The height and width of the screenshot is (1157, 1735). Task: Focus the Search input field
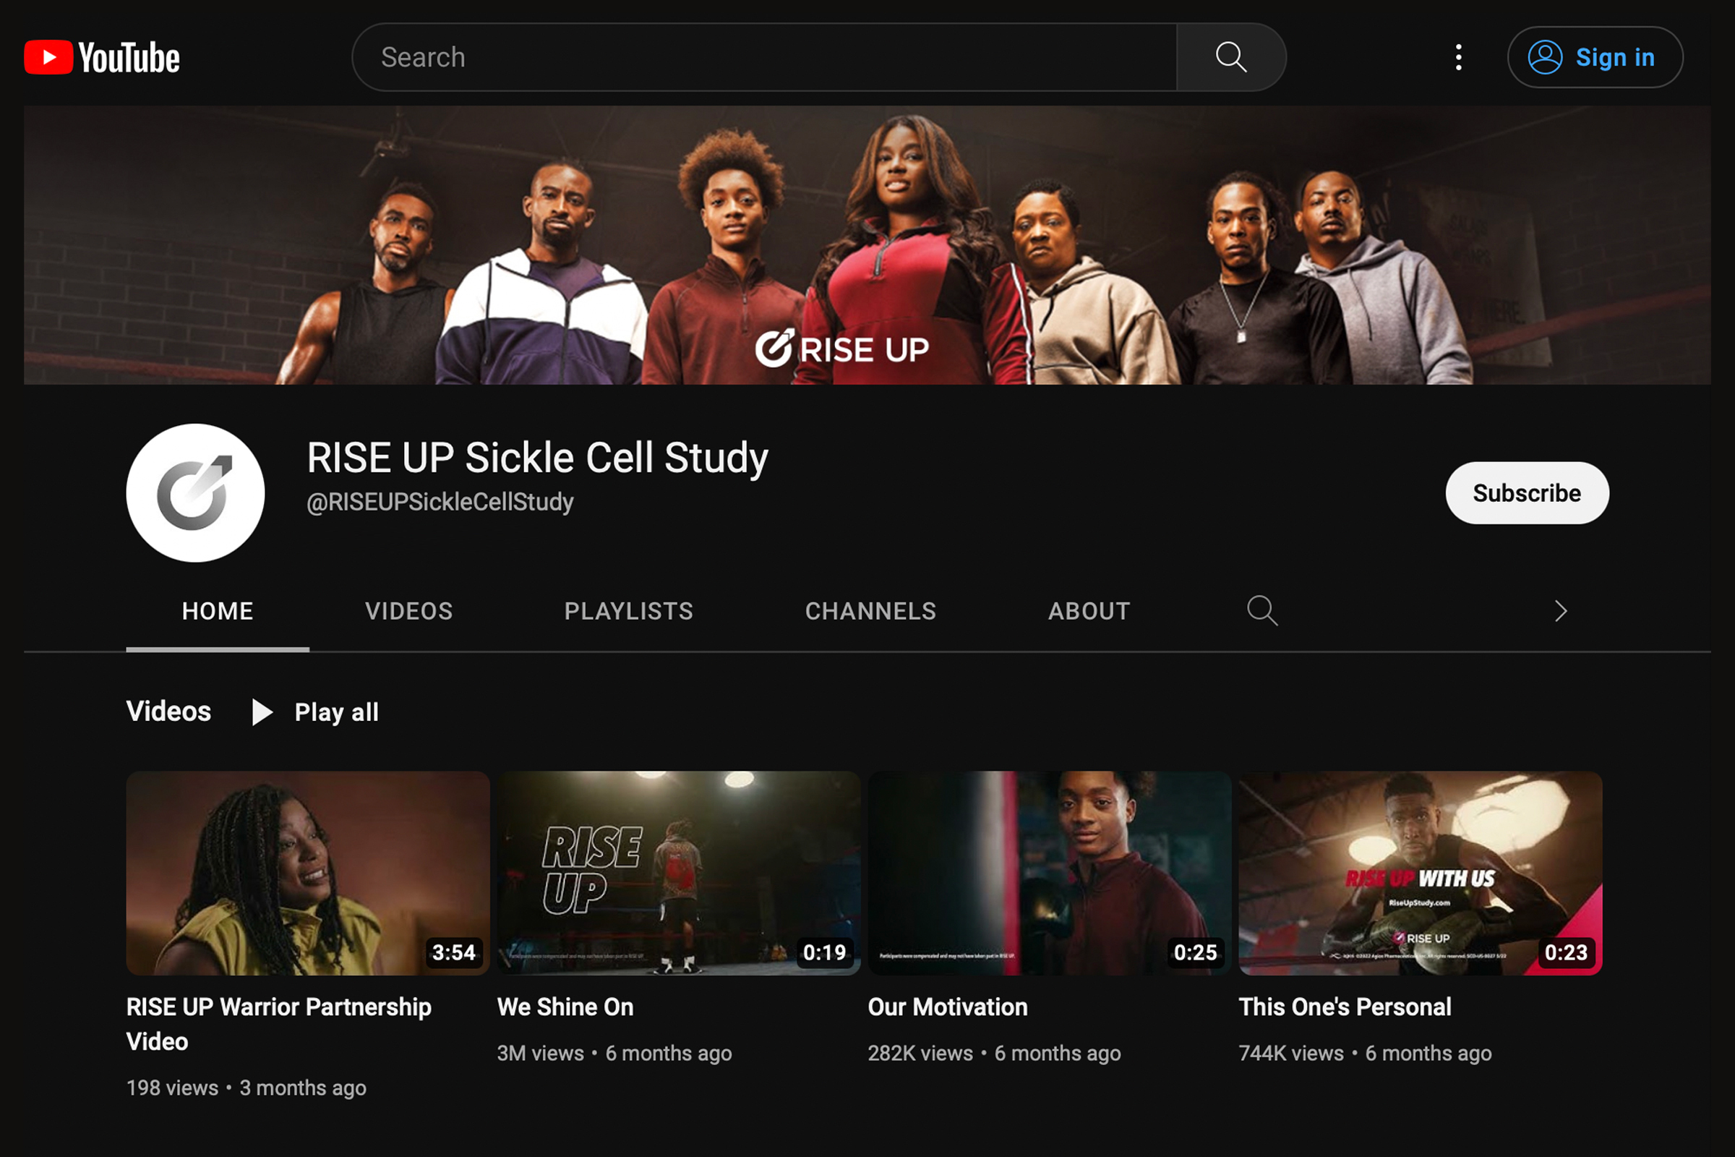(x=764, y=58)
